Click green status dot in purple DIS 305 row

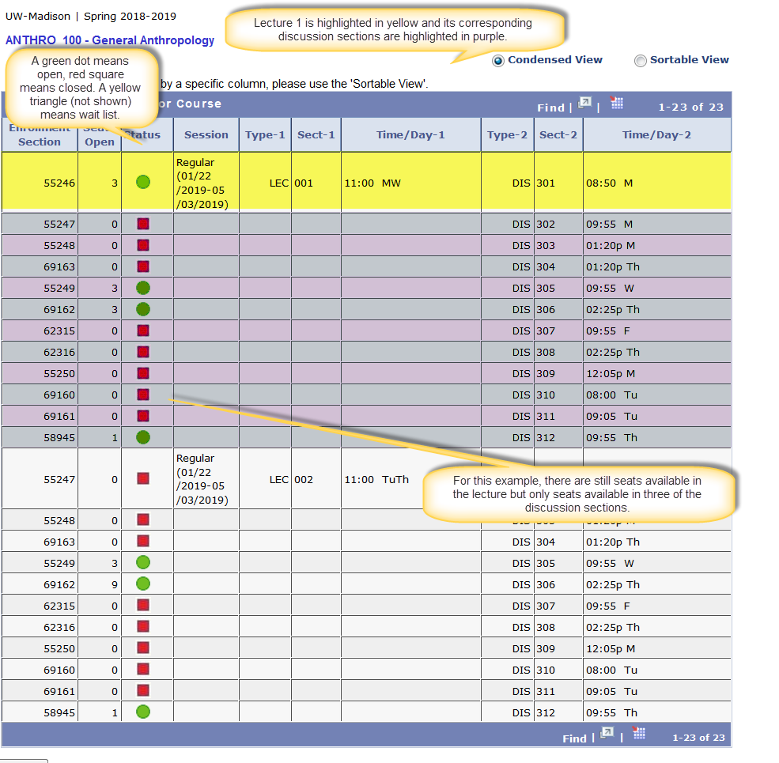pos(143,288)
